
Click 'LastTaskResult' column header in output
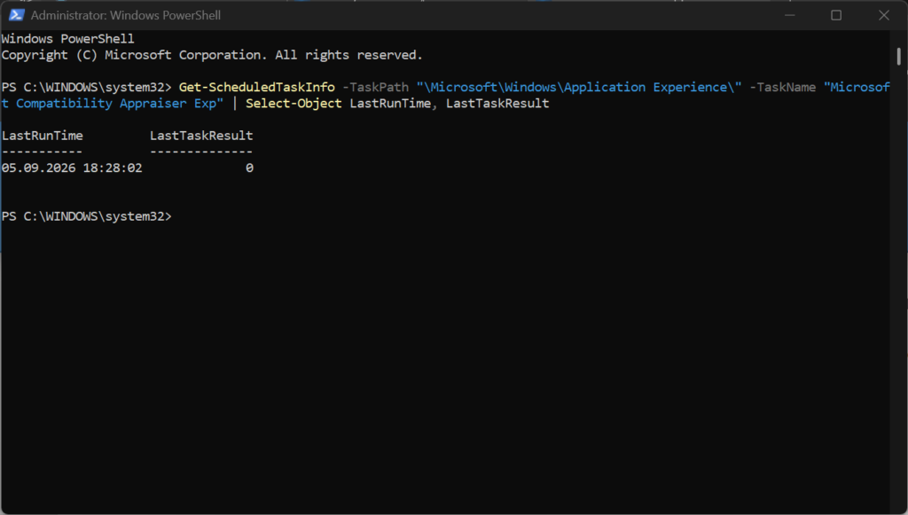pyautogui.click(x=201, y=136)
